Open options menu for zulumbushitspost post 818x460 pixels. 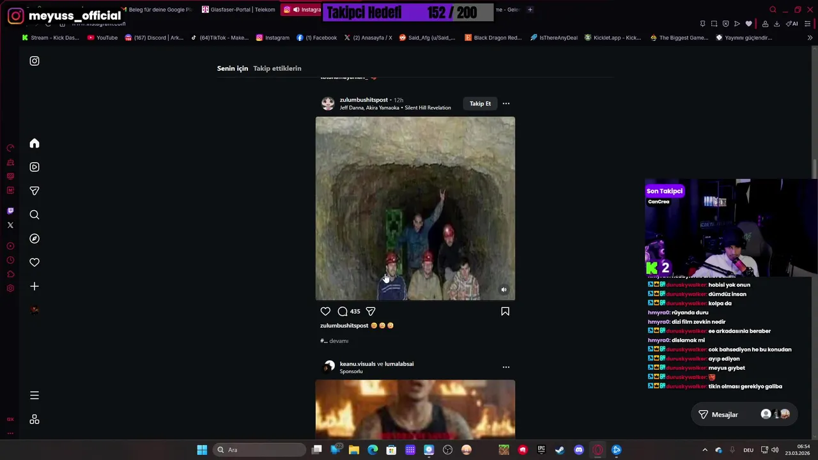[x=506, y=103]
